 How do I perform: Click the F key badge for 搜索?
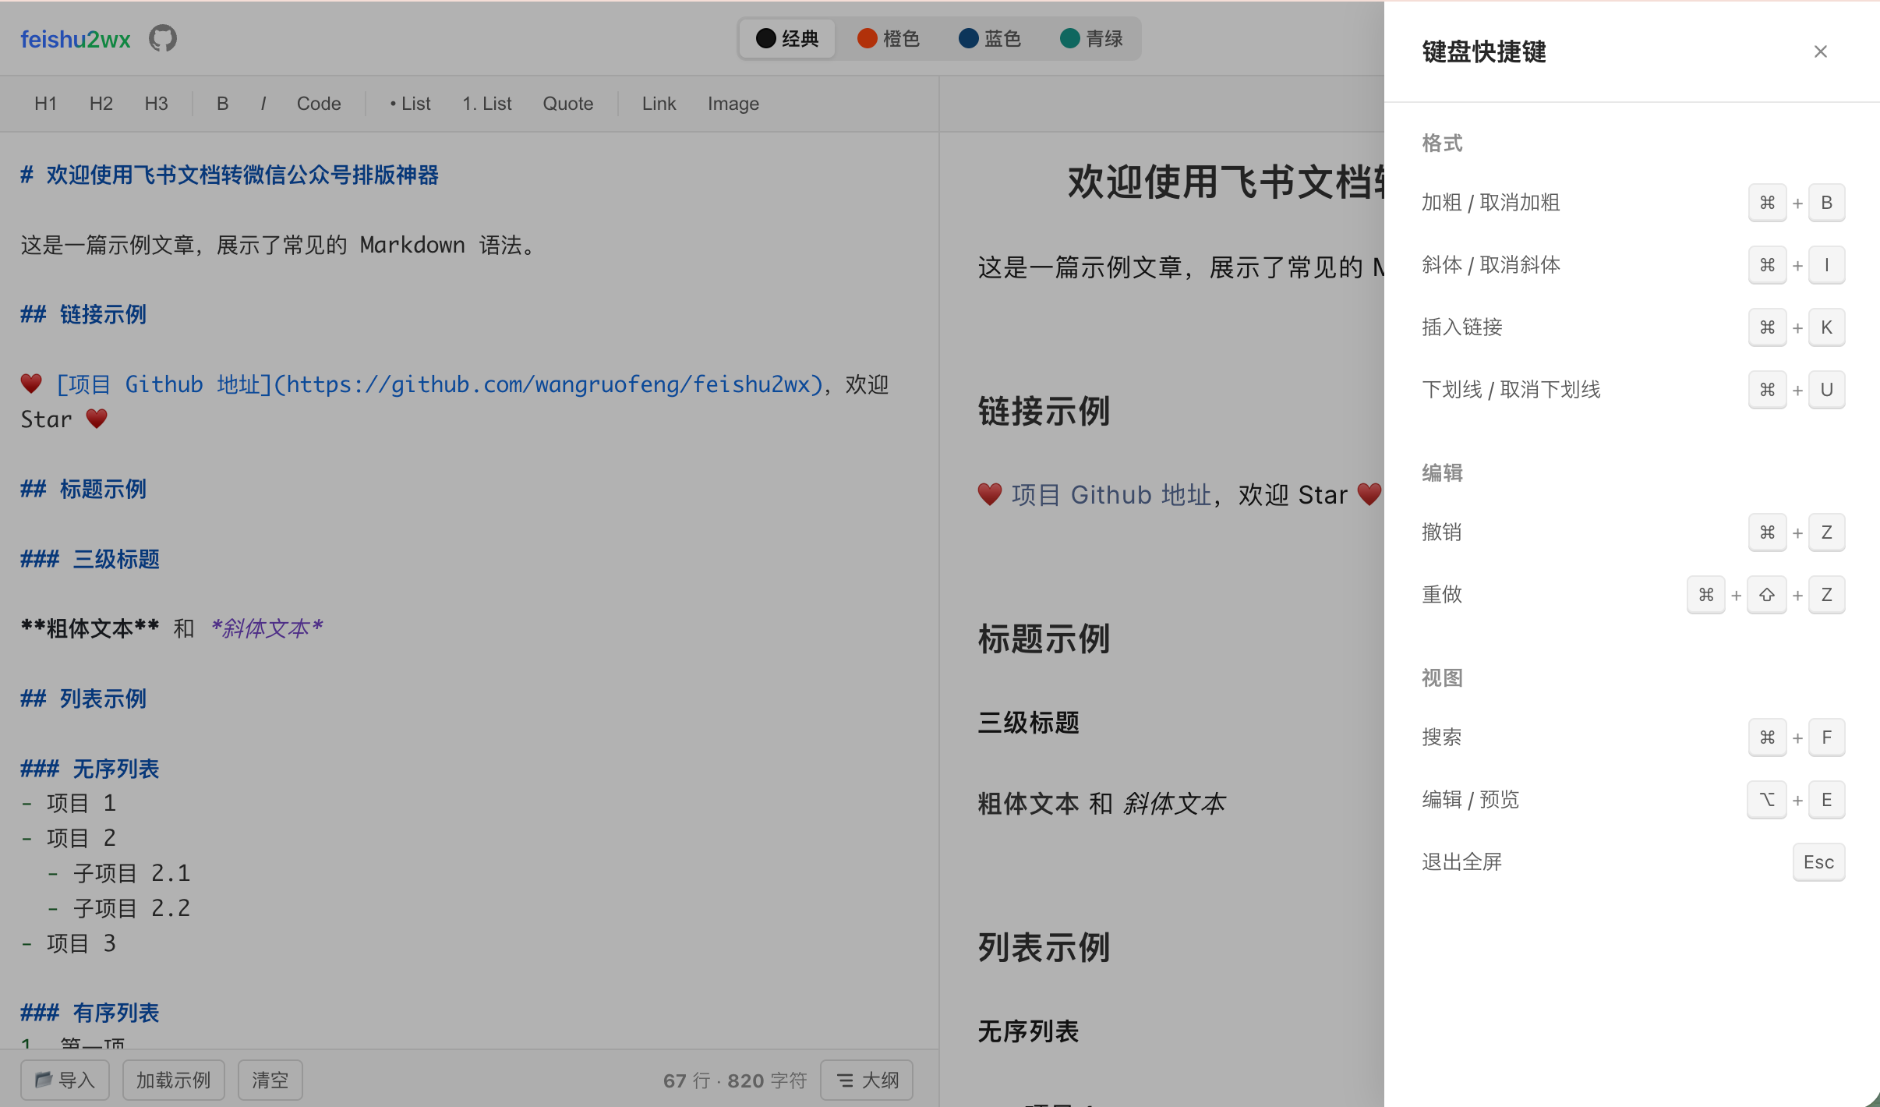(x=1827, y=737)
